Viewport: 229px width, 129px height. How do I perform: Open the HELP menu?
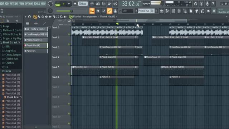click(43, 4)
